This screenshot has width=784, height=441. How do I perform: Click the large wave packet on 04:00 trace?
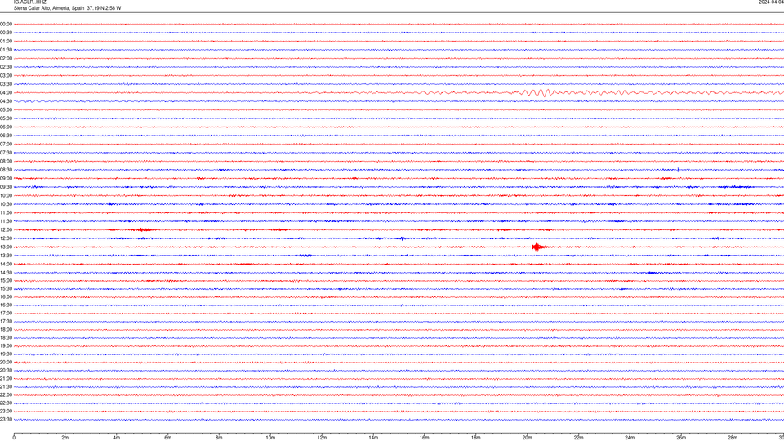pos(540,92)
